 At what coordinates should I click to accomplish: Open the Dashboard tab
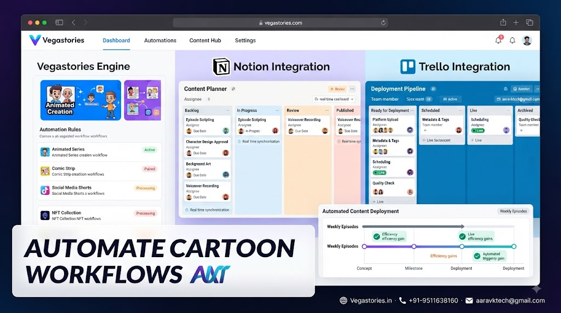pyautogui.click(x=116, y=40)
